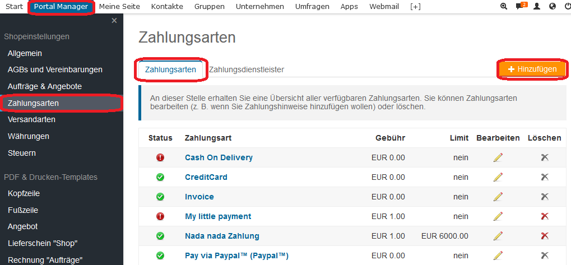Toggle status of Cash On Delivery
The image size is (571, 265).
(x=160, y=157)
